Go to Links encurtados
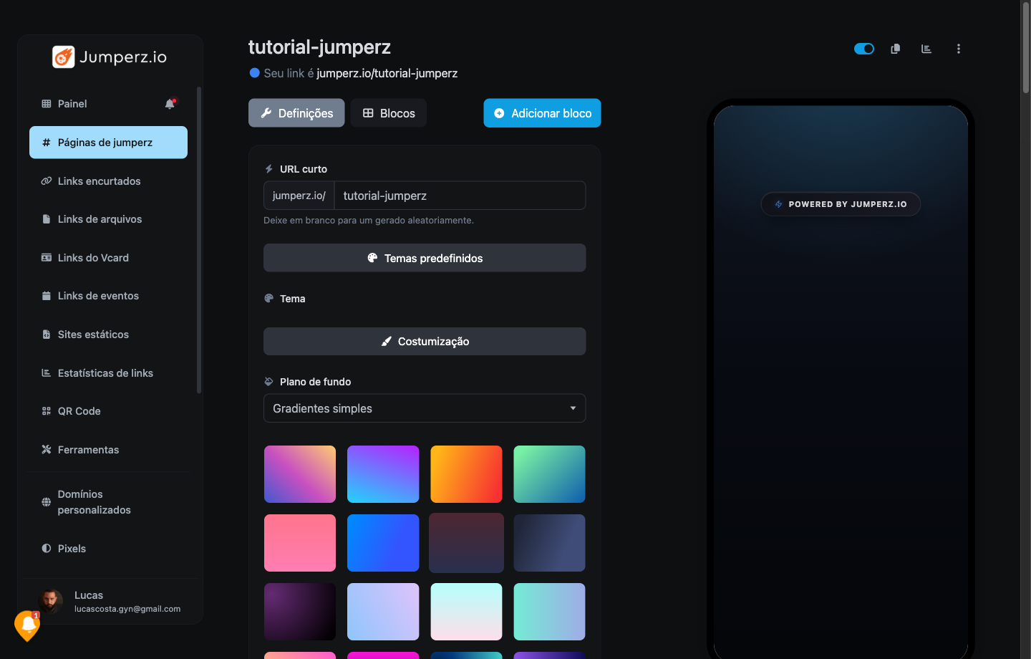 (108, 181)
